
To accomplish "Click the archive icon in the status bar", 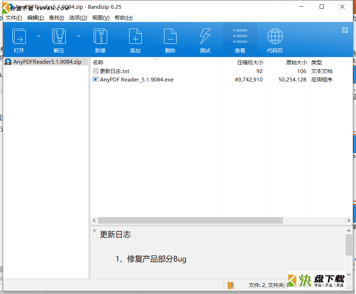I will (231, 285).
